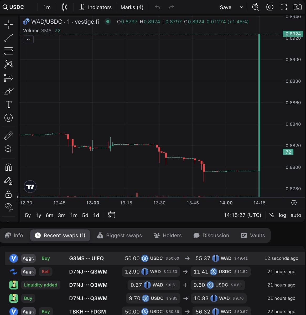Click the large green candle at 14:15
The image size is (306, 315).
point(260,102)
